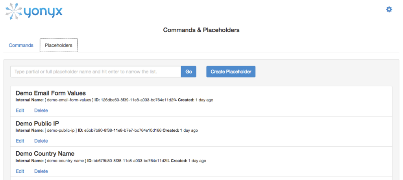Click the demo-country-name internal name text

coord(65,161)
